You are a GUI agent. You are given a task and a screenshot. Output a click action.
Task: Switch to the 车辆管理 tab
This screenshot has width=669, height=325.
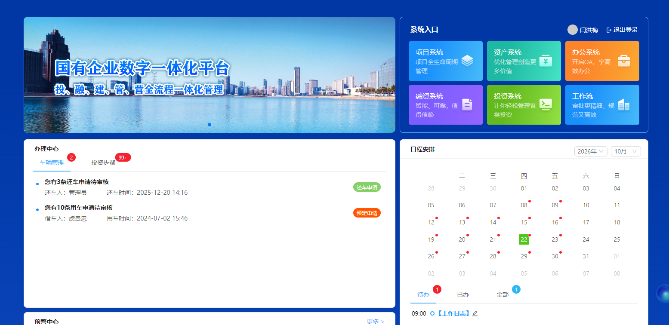[x=52, y=162]
